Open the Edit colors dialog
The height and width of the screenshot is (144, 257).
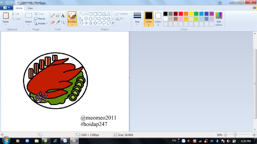click(x=219, y=19)
